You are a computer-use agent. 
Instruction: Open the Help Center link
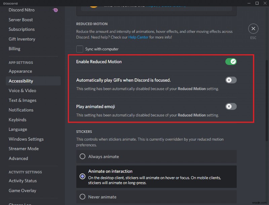coord(138,37)
